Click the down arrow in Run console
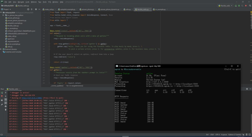Screen dimensions: 252x137 pyautogui.click(x=6, y=96)
